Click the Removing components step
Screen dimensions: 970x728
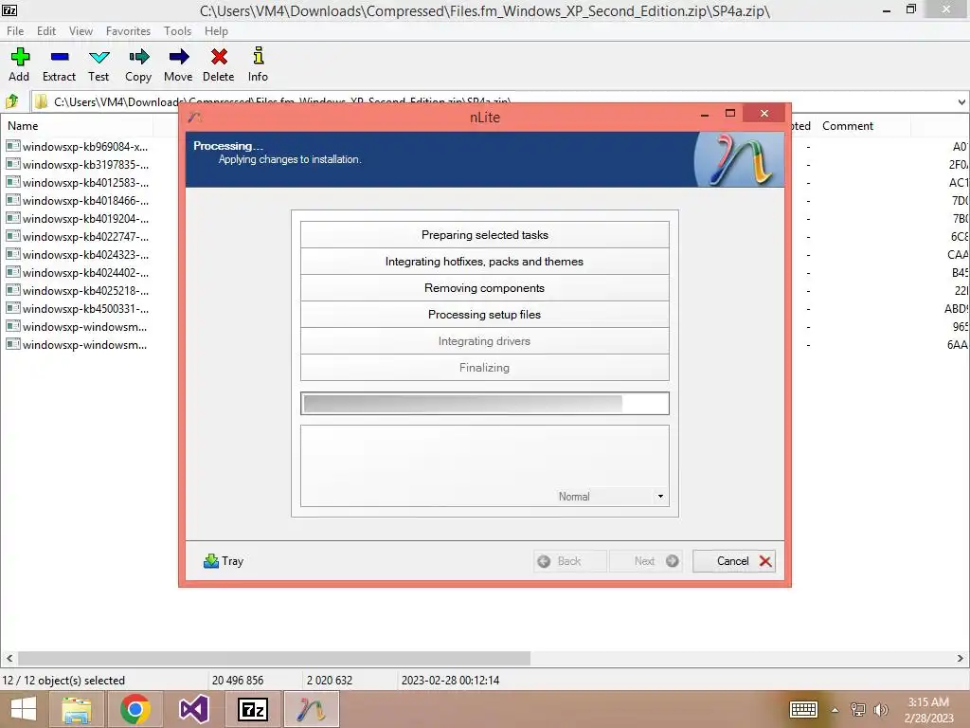484,288
